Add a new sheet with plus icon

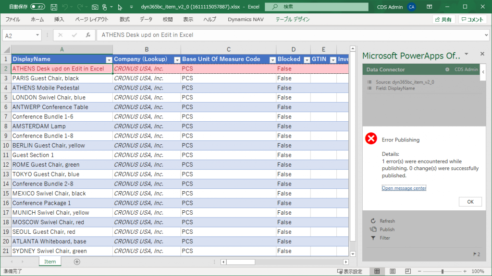[77, 262]
